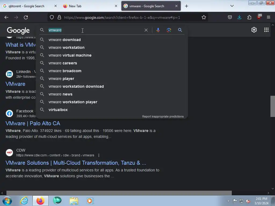Open the LinkedIn VMware result
275x206 pixels.
15,84
